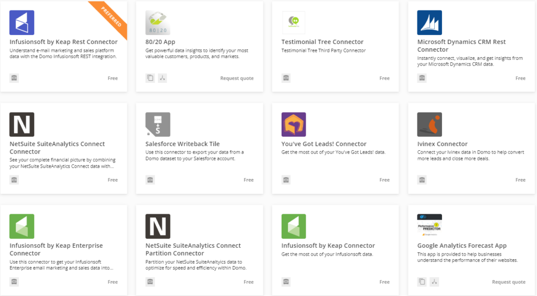Click the connector type icon under Salesforce Writeback Tile
This screenshot has width=537, height=296.
150,180
